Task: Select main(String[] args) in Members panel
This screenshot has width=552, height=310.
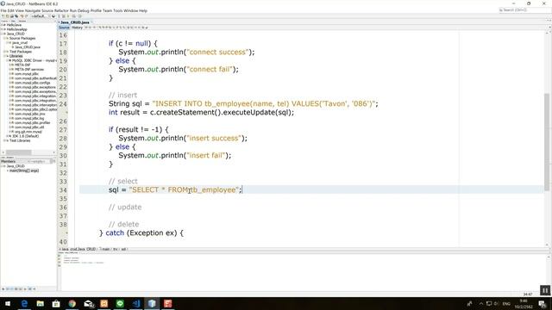Action: (24, 170)
